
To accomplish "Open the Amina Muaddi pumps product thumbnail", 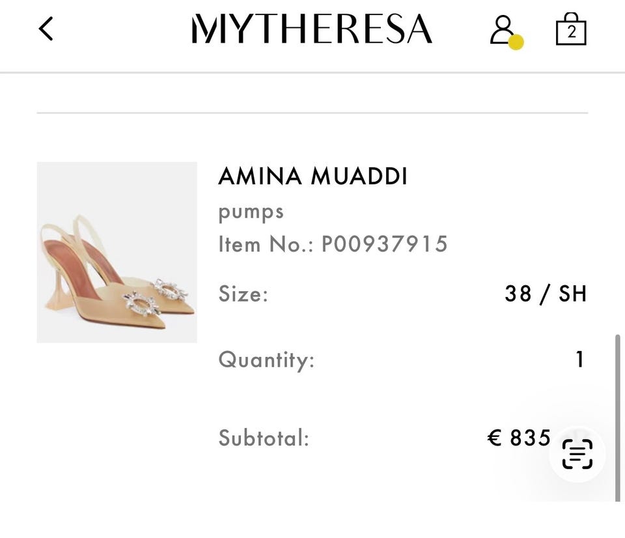I will point(117,252).
